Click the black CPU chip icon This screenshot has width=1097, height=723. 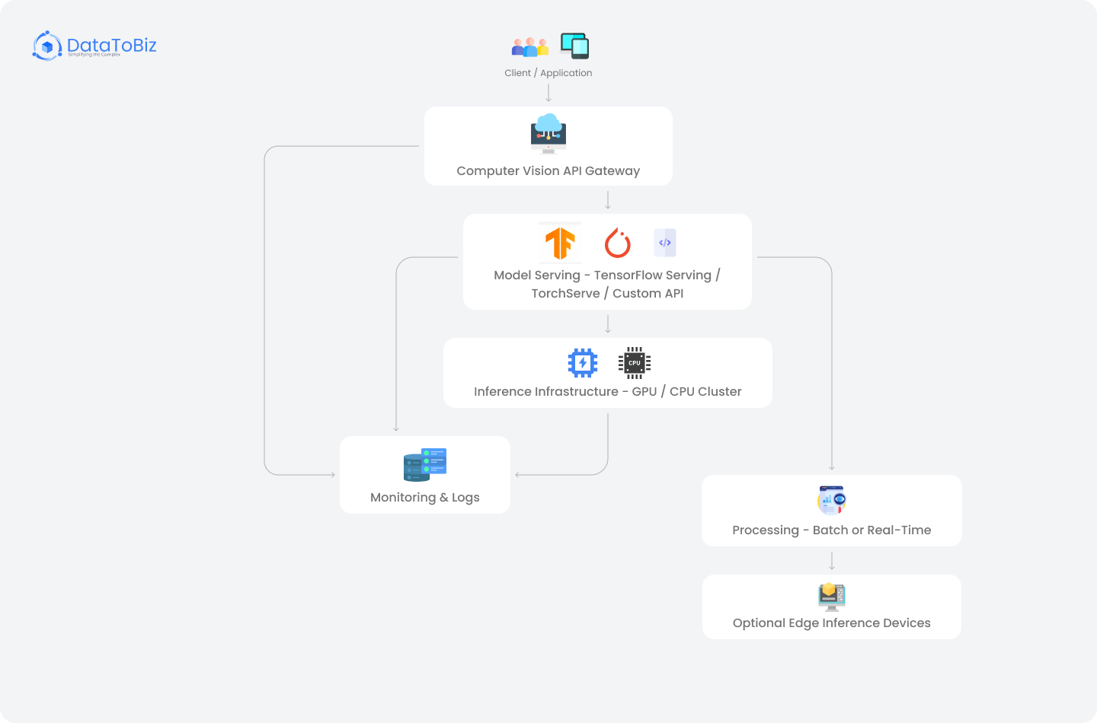pyautogui.click(x=635, y=363)
